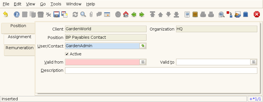Open the Tools menu
This screenshot has height=102, width=263.
click(56, 4)
